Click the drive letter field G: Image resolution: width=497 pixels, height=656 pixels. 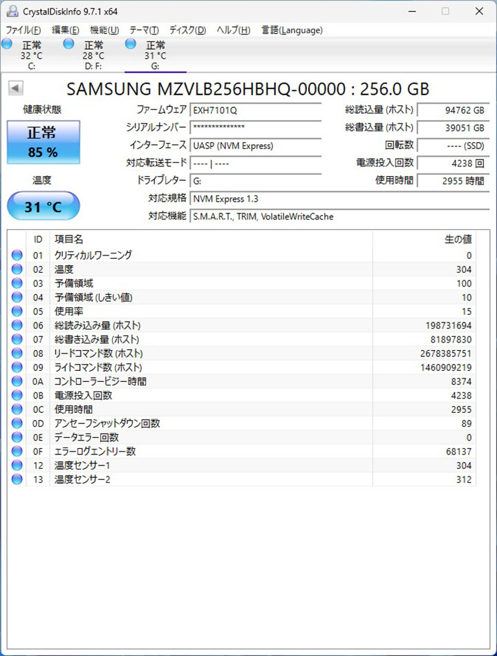click(x=255, y=181)
